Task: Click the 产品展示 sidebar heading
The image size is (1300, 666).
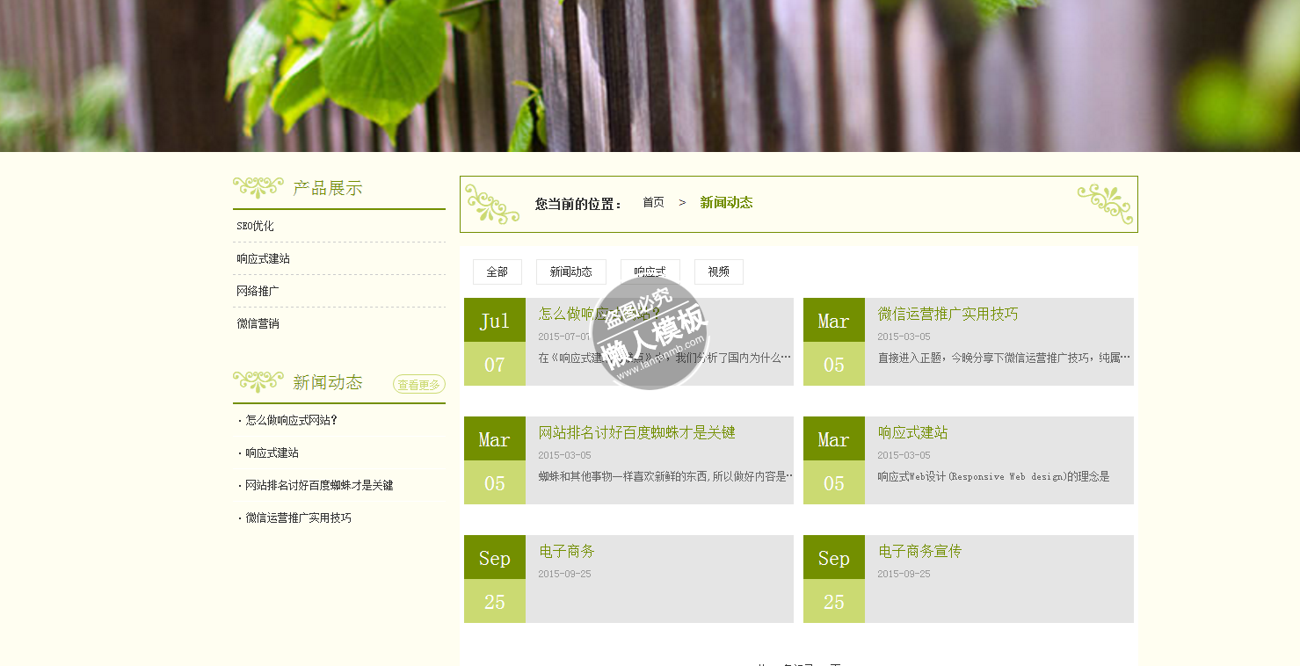Action: pyautogui.click(x=327, y=188)
